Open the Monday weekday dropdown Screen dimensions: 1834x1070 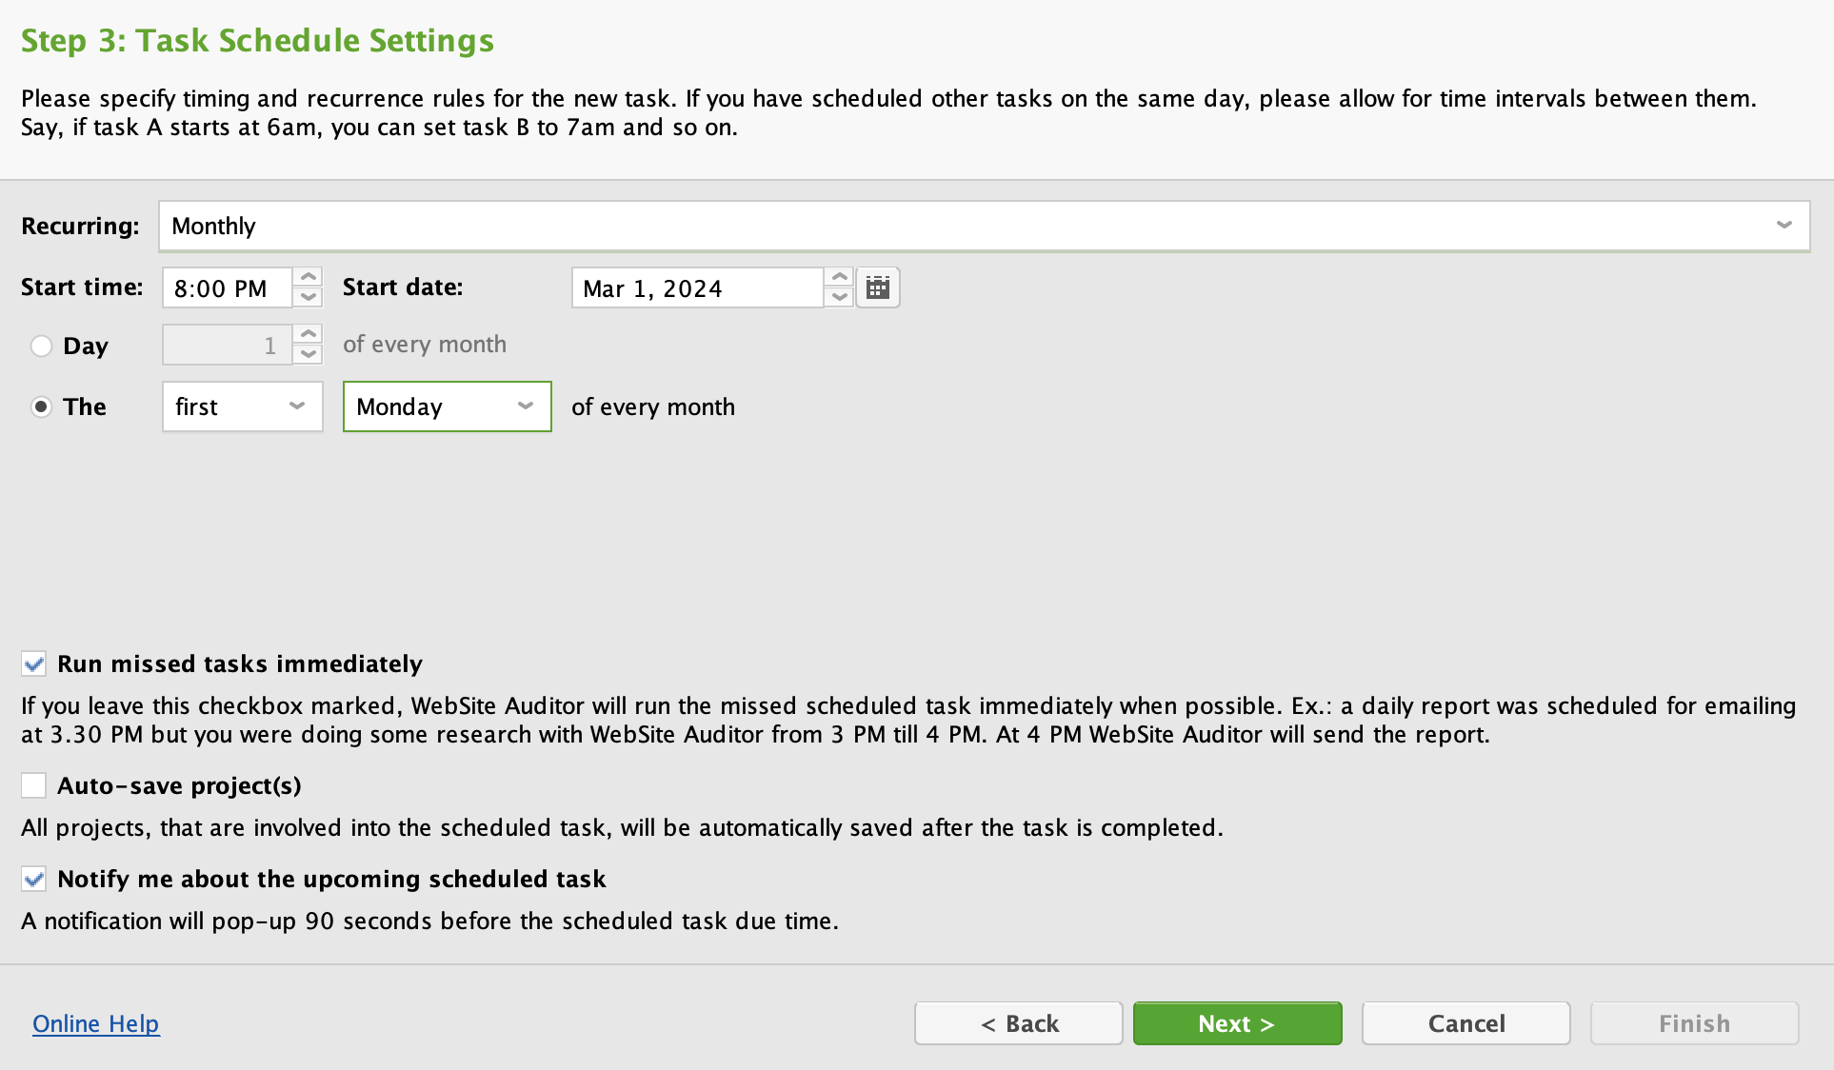[x=447, y=406]
